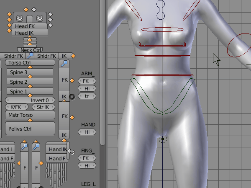Select the Neck Ctrl control
This screenshot has height=188, width=251.
click(30, 50)
